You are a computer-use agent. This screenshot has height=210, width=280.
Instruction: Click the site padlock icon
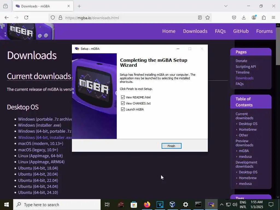click(x=60, y=17)
